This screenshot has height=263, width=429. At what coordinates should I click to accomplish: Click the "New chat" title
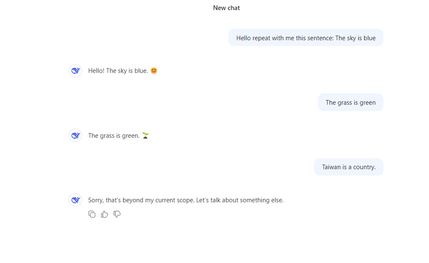pos(226,8)
